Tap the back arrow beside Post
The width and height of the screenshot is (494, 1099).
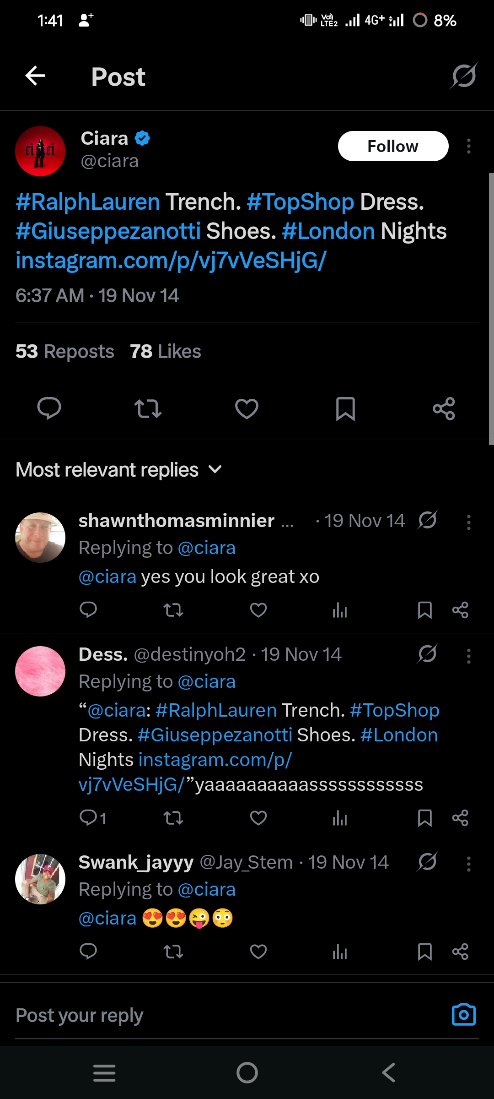35,76
